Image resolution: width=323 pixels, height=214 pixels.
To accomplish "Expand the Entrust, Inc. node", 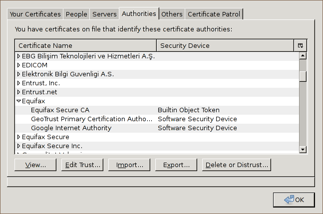I will click(x=18, y=83).
